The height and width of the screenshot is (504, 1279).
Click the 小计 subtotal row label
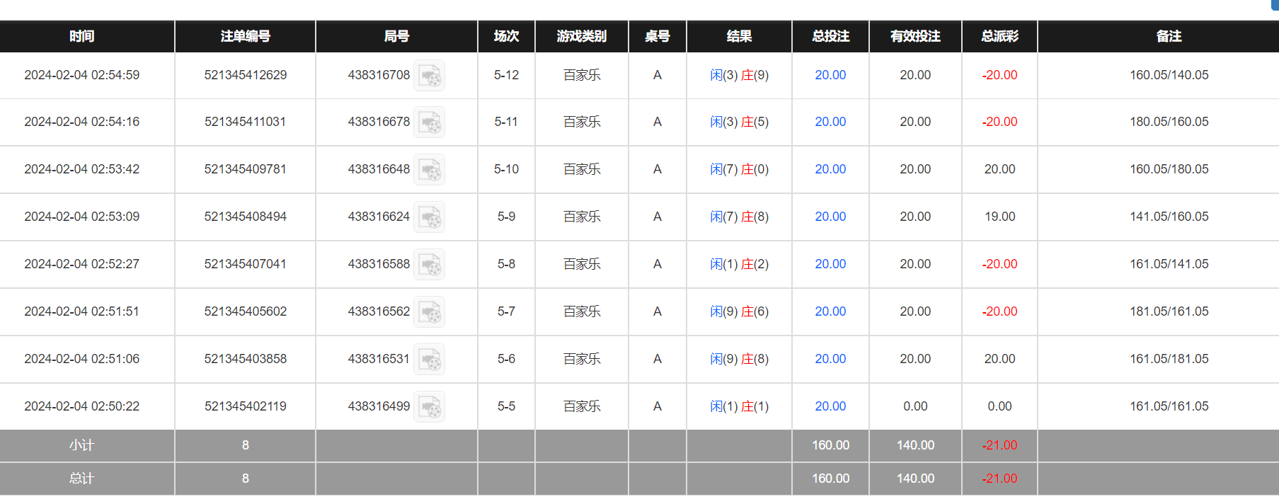click(81, 445)
